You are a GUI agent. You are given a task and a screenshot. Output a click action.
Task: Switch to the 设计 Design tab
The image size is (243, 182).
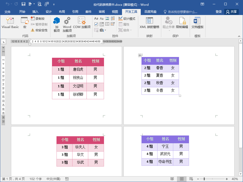coord(49,12)
